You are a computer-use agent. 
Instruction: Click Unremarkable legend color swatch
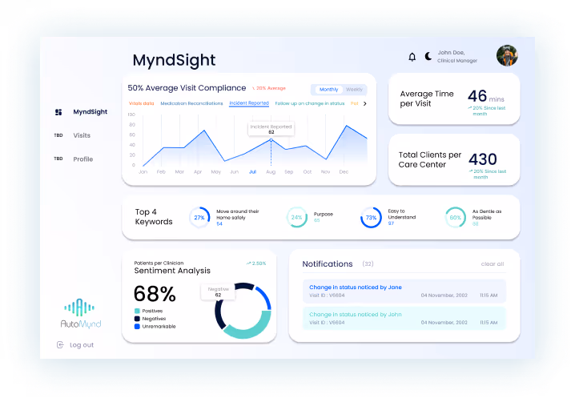(137, 327)
